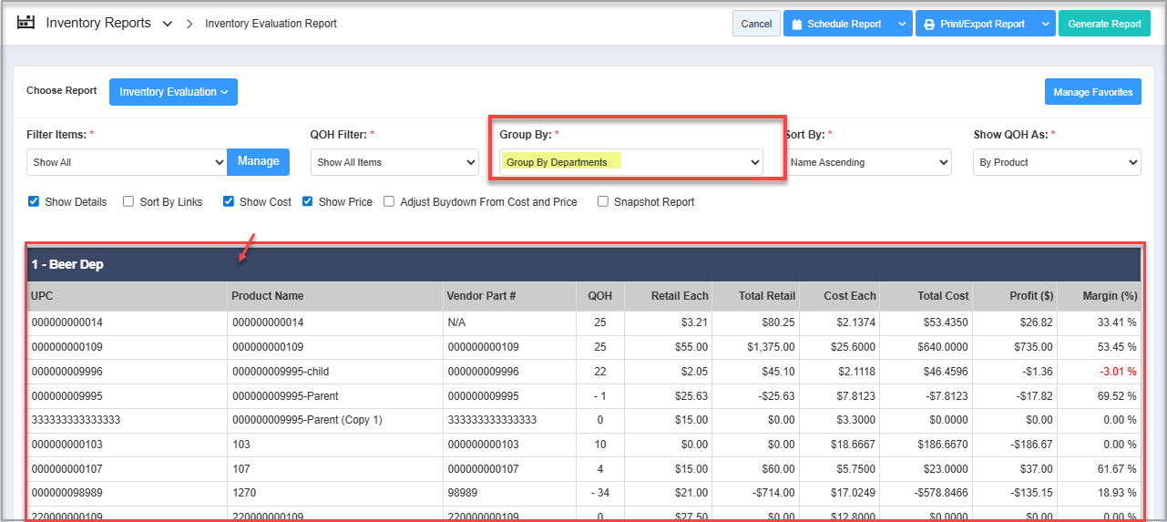The width and height of the screenshot is (1167, 522).
Task: Open the Filter Items Show All dropdown
Action: click(x=127, y=162)
